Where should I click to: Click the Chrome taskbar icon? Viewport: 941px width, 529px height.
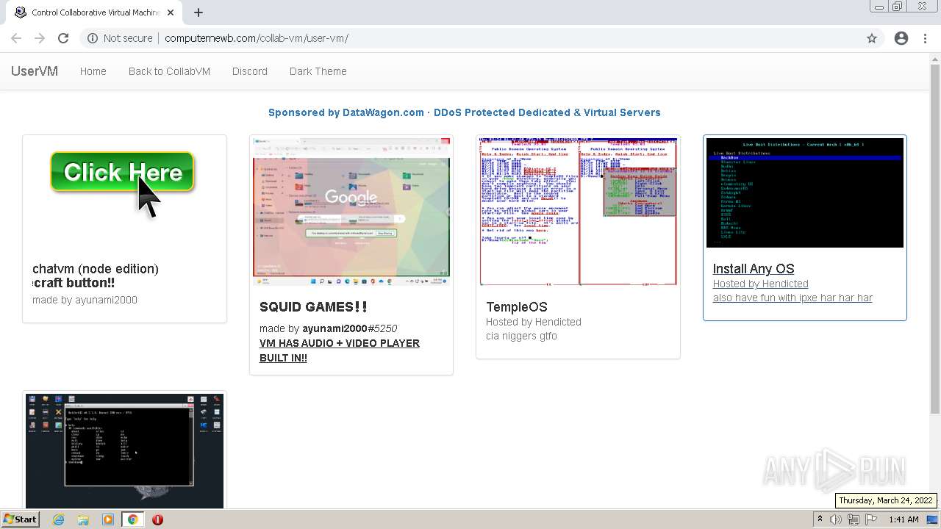[132, 519]
